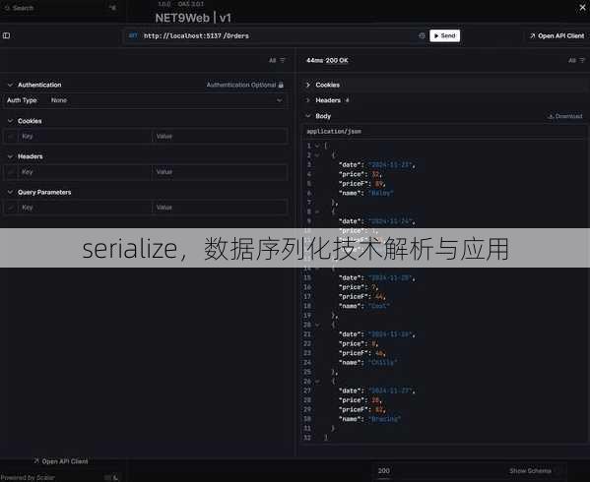Fold JSON object at line 20 chevron

point(317,325)
